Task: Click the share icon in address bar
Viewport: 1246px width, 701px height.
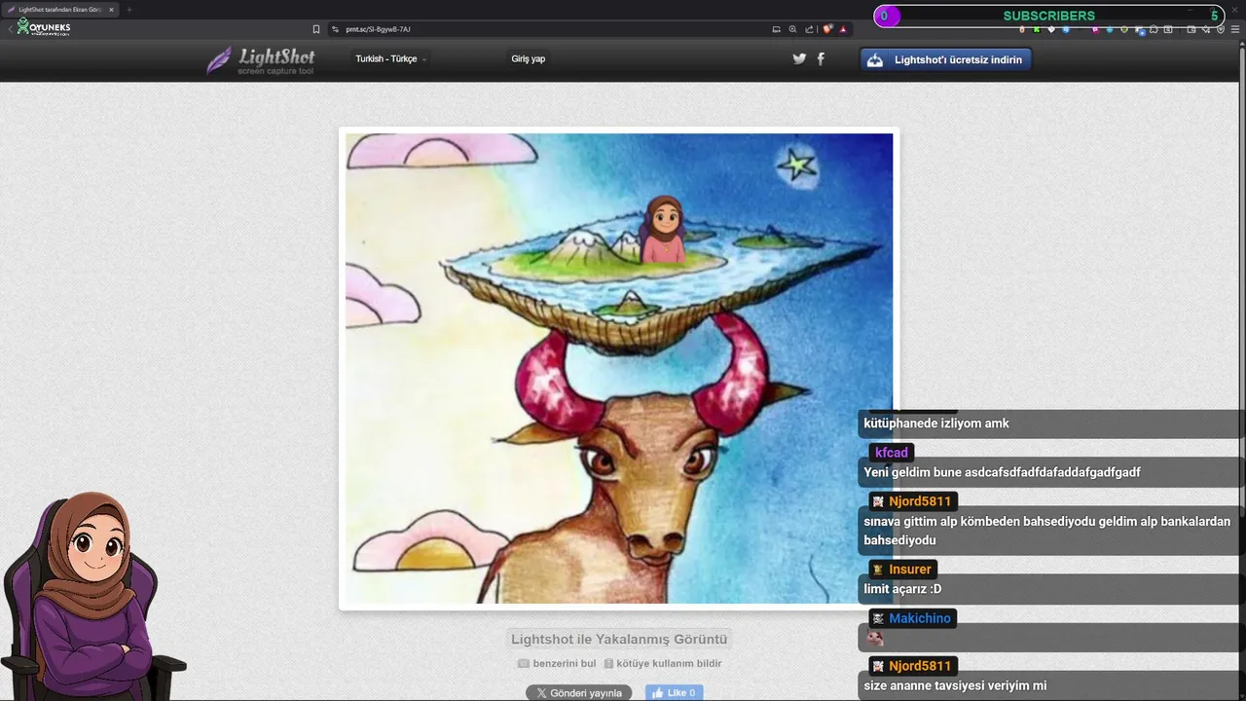Action: pos(809,29)
